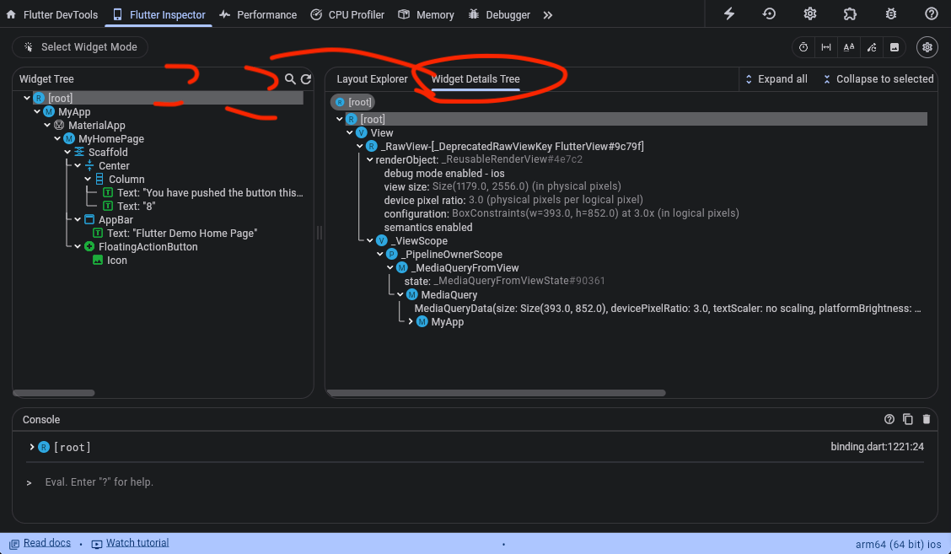Viewport: 951px width, 554px height.
Task: Collapse the MaterialApp node
Action: tap(47, 125)
